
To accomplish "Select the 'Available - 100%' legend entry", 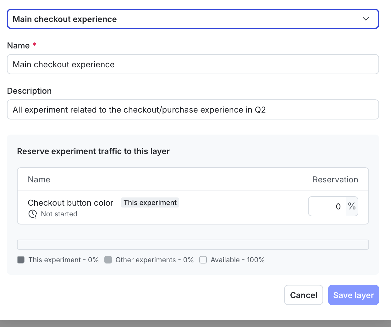I will coord(233,260).
